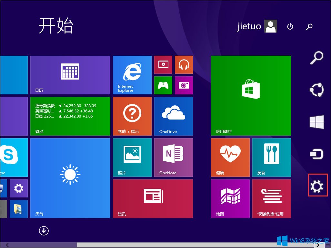Open the OneNote tile
Viewport: 331px width, 248px height.
point(174,157)
